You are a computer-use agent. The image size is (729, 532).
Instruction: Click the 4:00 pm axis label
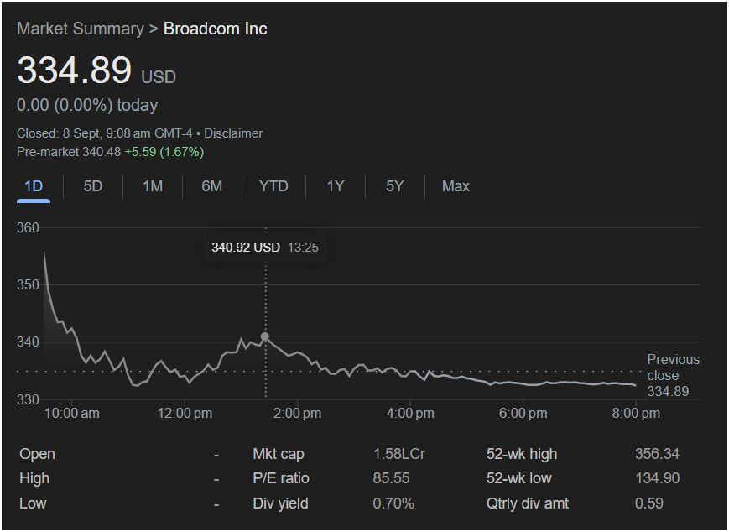tap(410, 414)
